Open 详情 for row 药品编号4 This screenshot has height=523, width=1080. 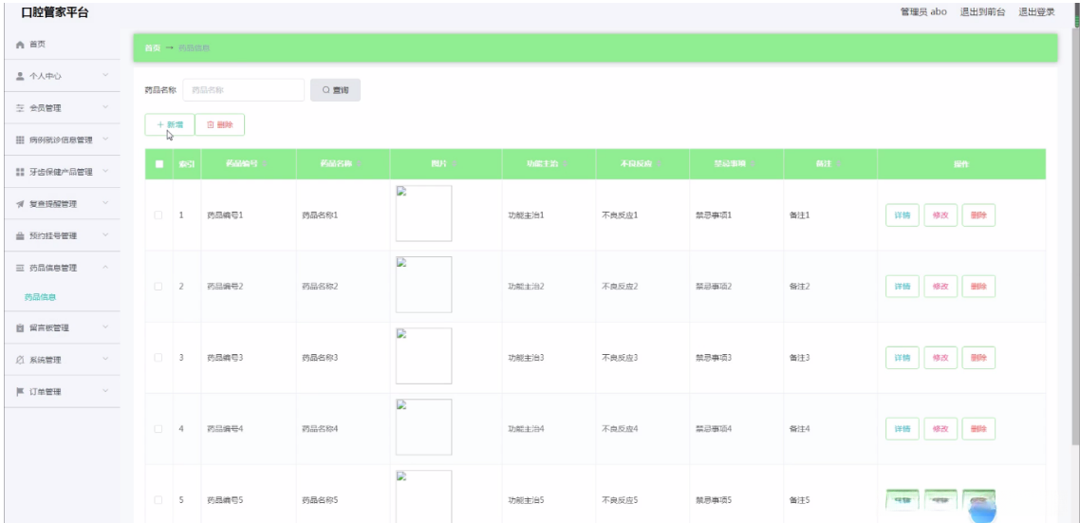tap(903, 429)
